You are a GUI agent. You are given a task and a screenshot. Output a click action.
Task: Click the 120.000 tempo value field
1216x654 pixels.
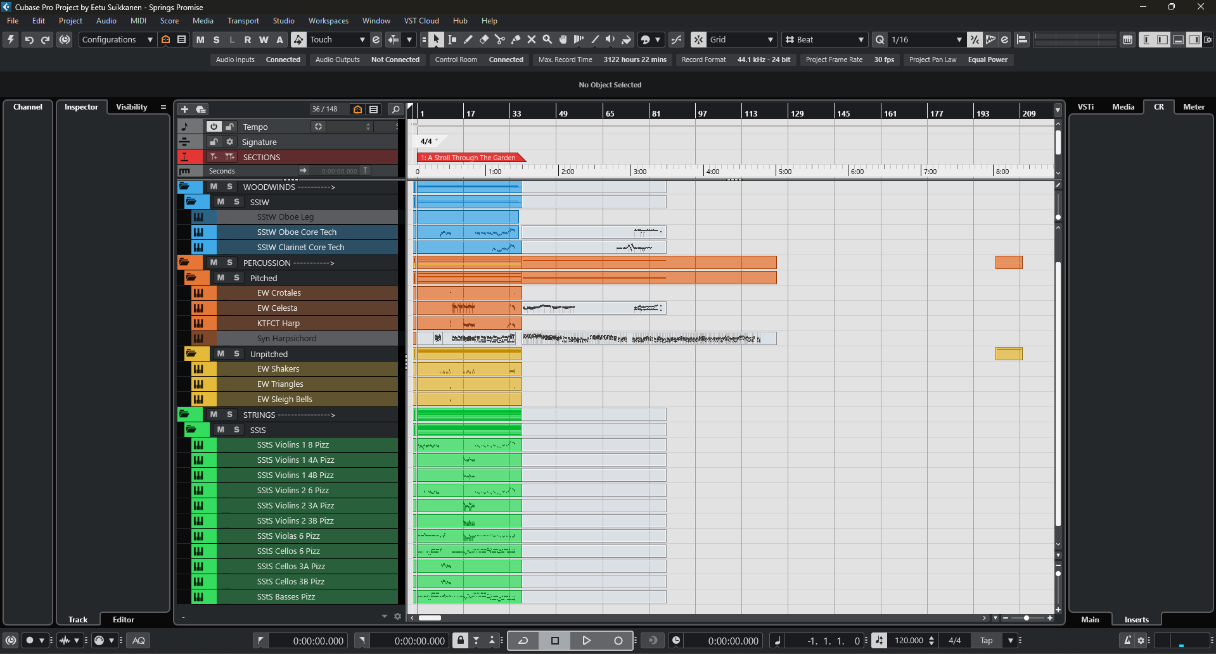pyautogui.click(x=909, y=641)
